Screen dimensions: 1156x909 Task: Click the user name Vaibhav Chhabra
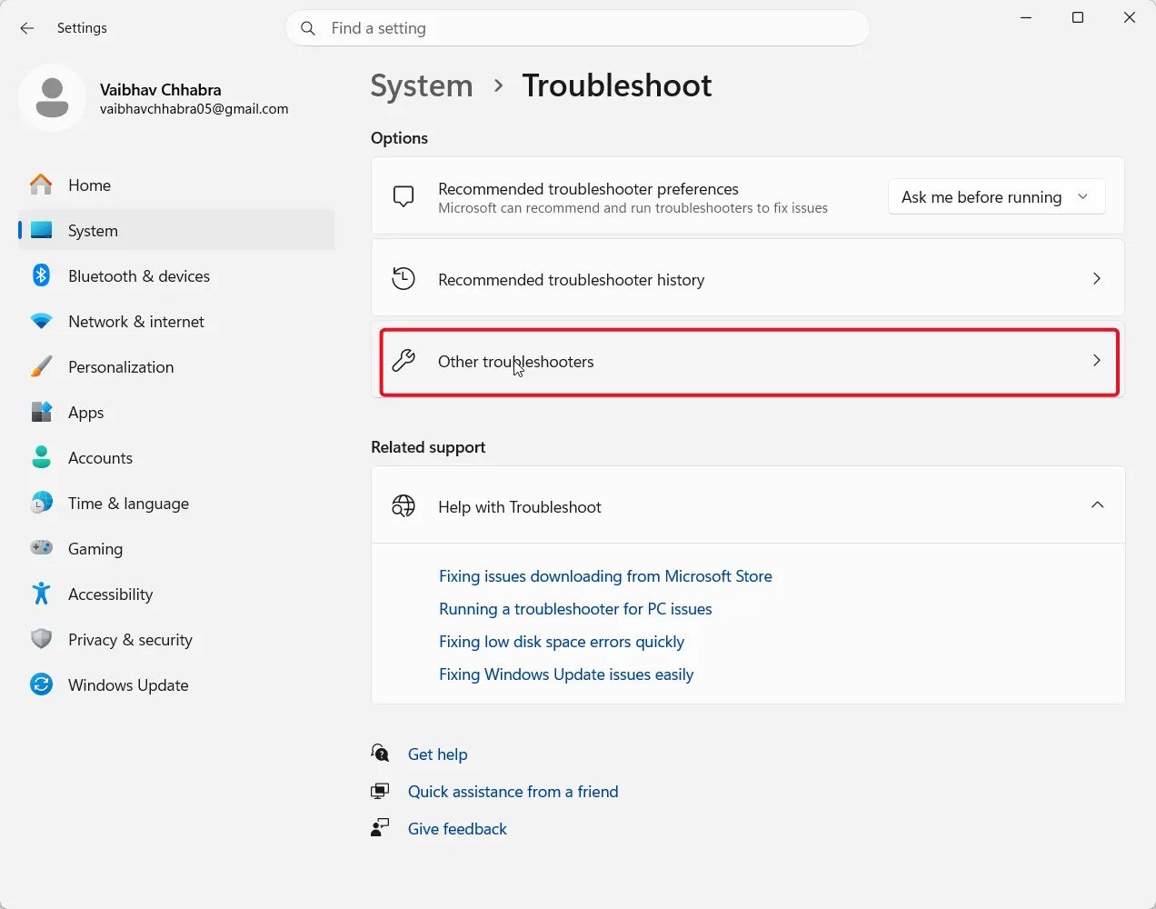(160, 90)
